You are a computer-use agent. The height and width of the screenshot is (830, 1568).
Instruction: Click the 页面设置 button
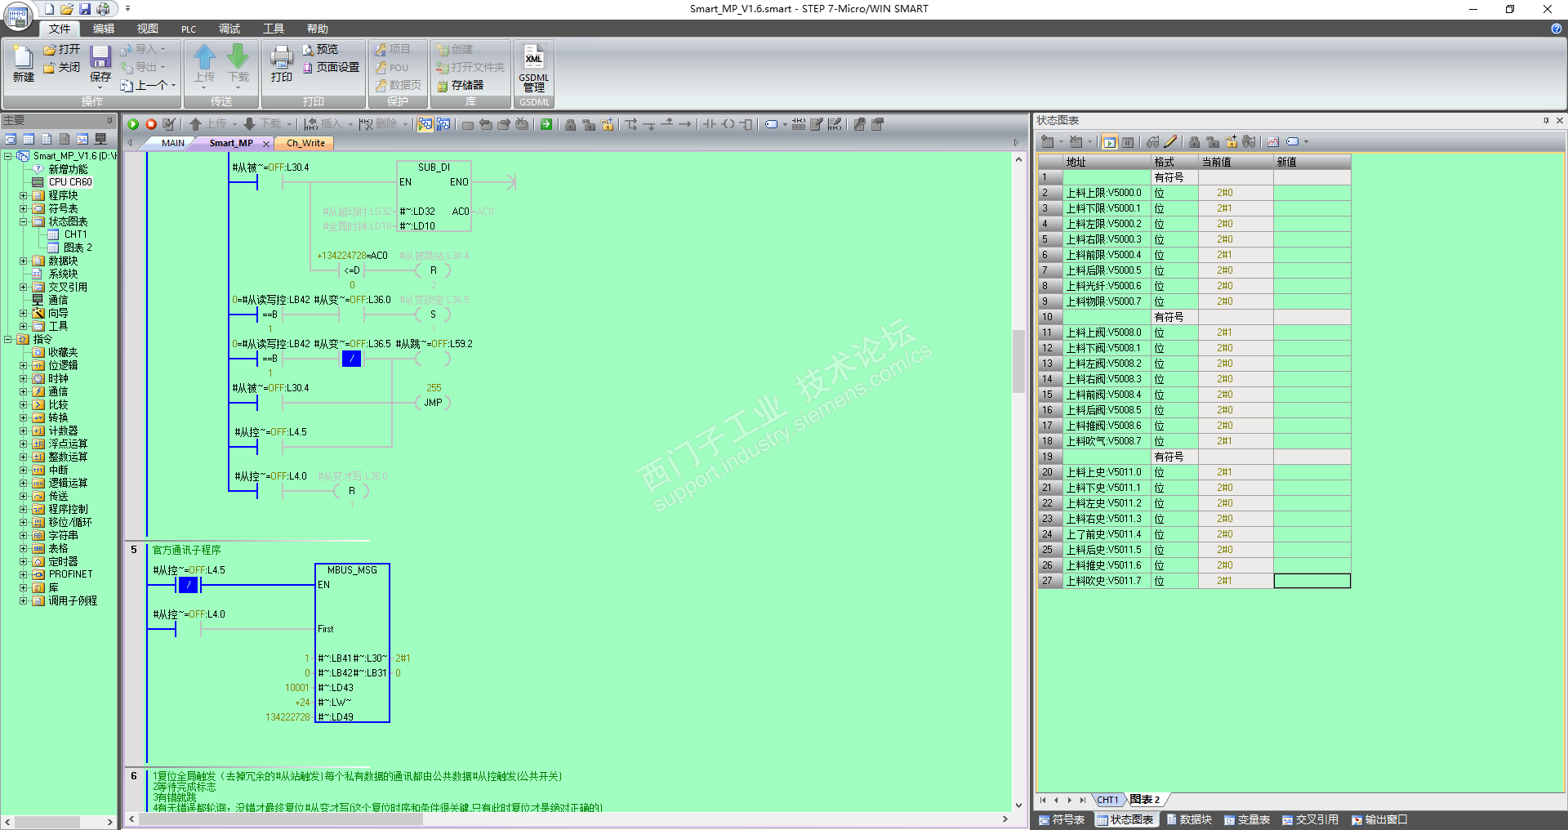point(331,68)
